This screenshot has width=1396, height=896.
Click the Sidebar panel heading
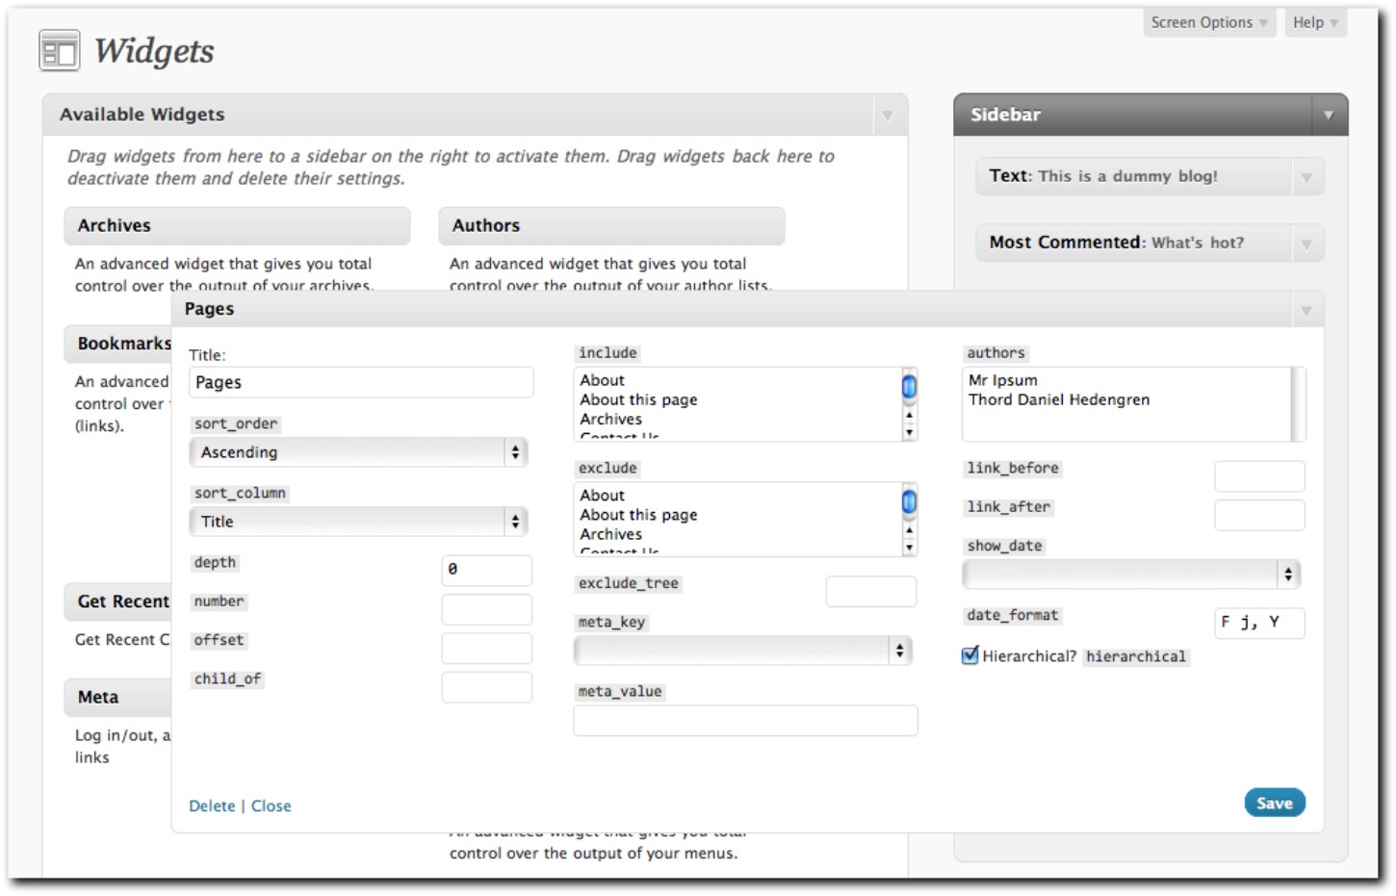pos(1005,115)
